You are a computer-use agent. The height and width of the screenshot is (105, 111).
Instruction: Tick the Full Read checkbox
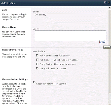pos(37,60)
